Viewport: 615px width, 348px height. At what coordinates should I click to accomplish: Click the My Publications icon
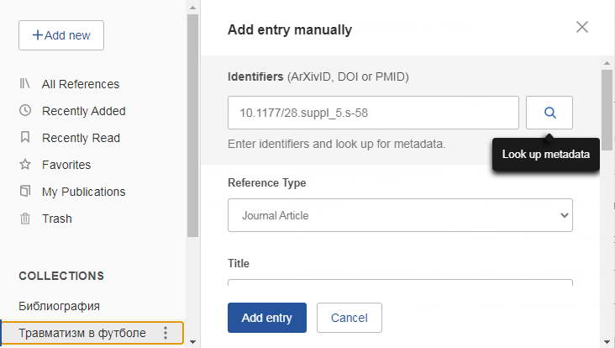(25, 191)
